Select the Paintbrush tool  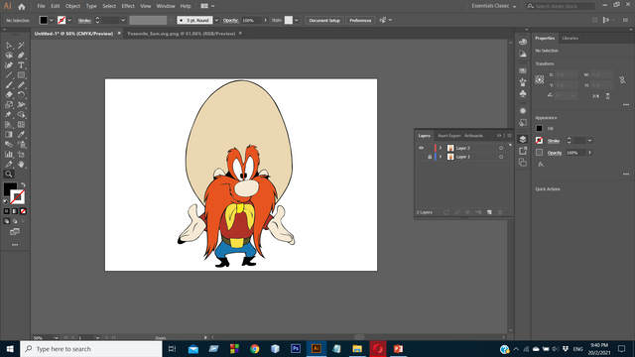click(9, 85)
